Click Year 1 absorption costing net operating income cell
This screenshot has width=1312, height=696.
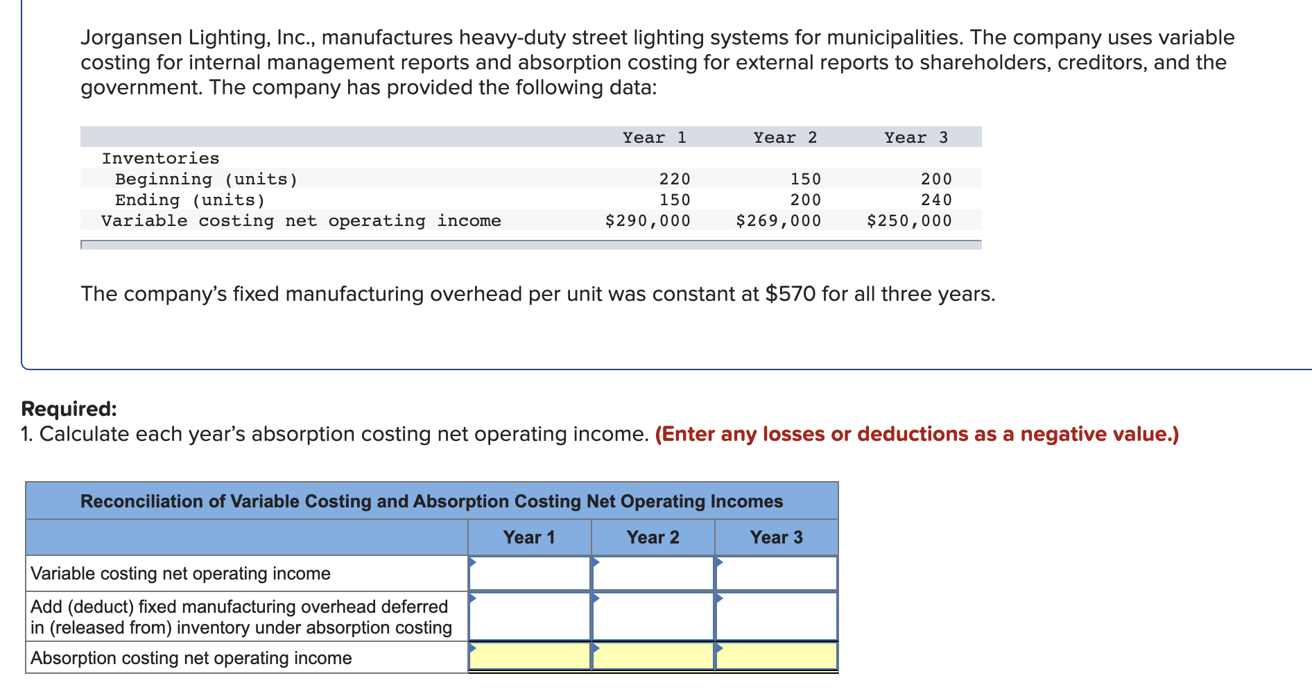click(x=530, y=656)
